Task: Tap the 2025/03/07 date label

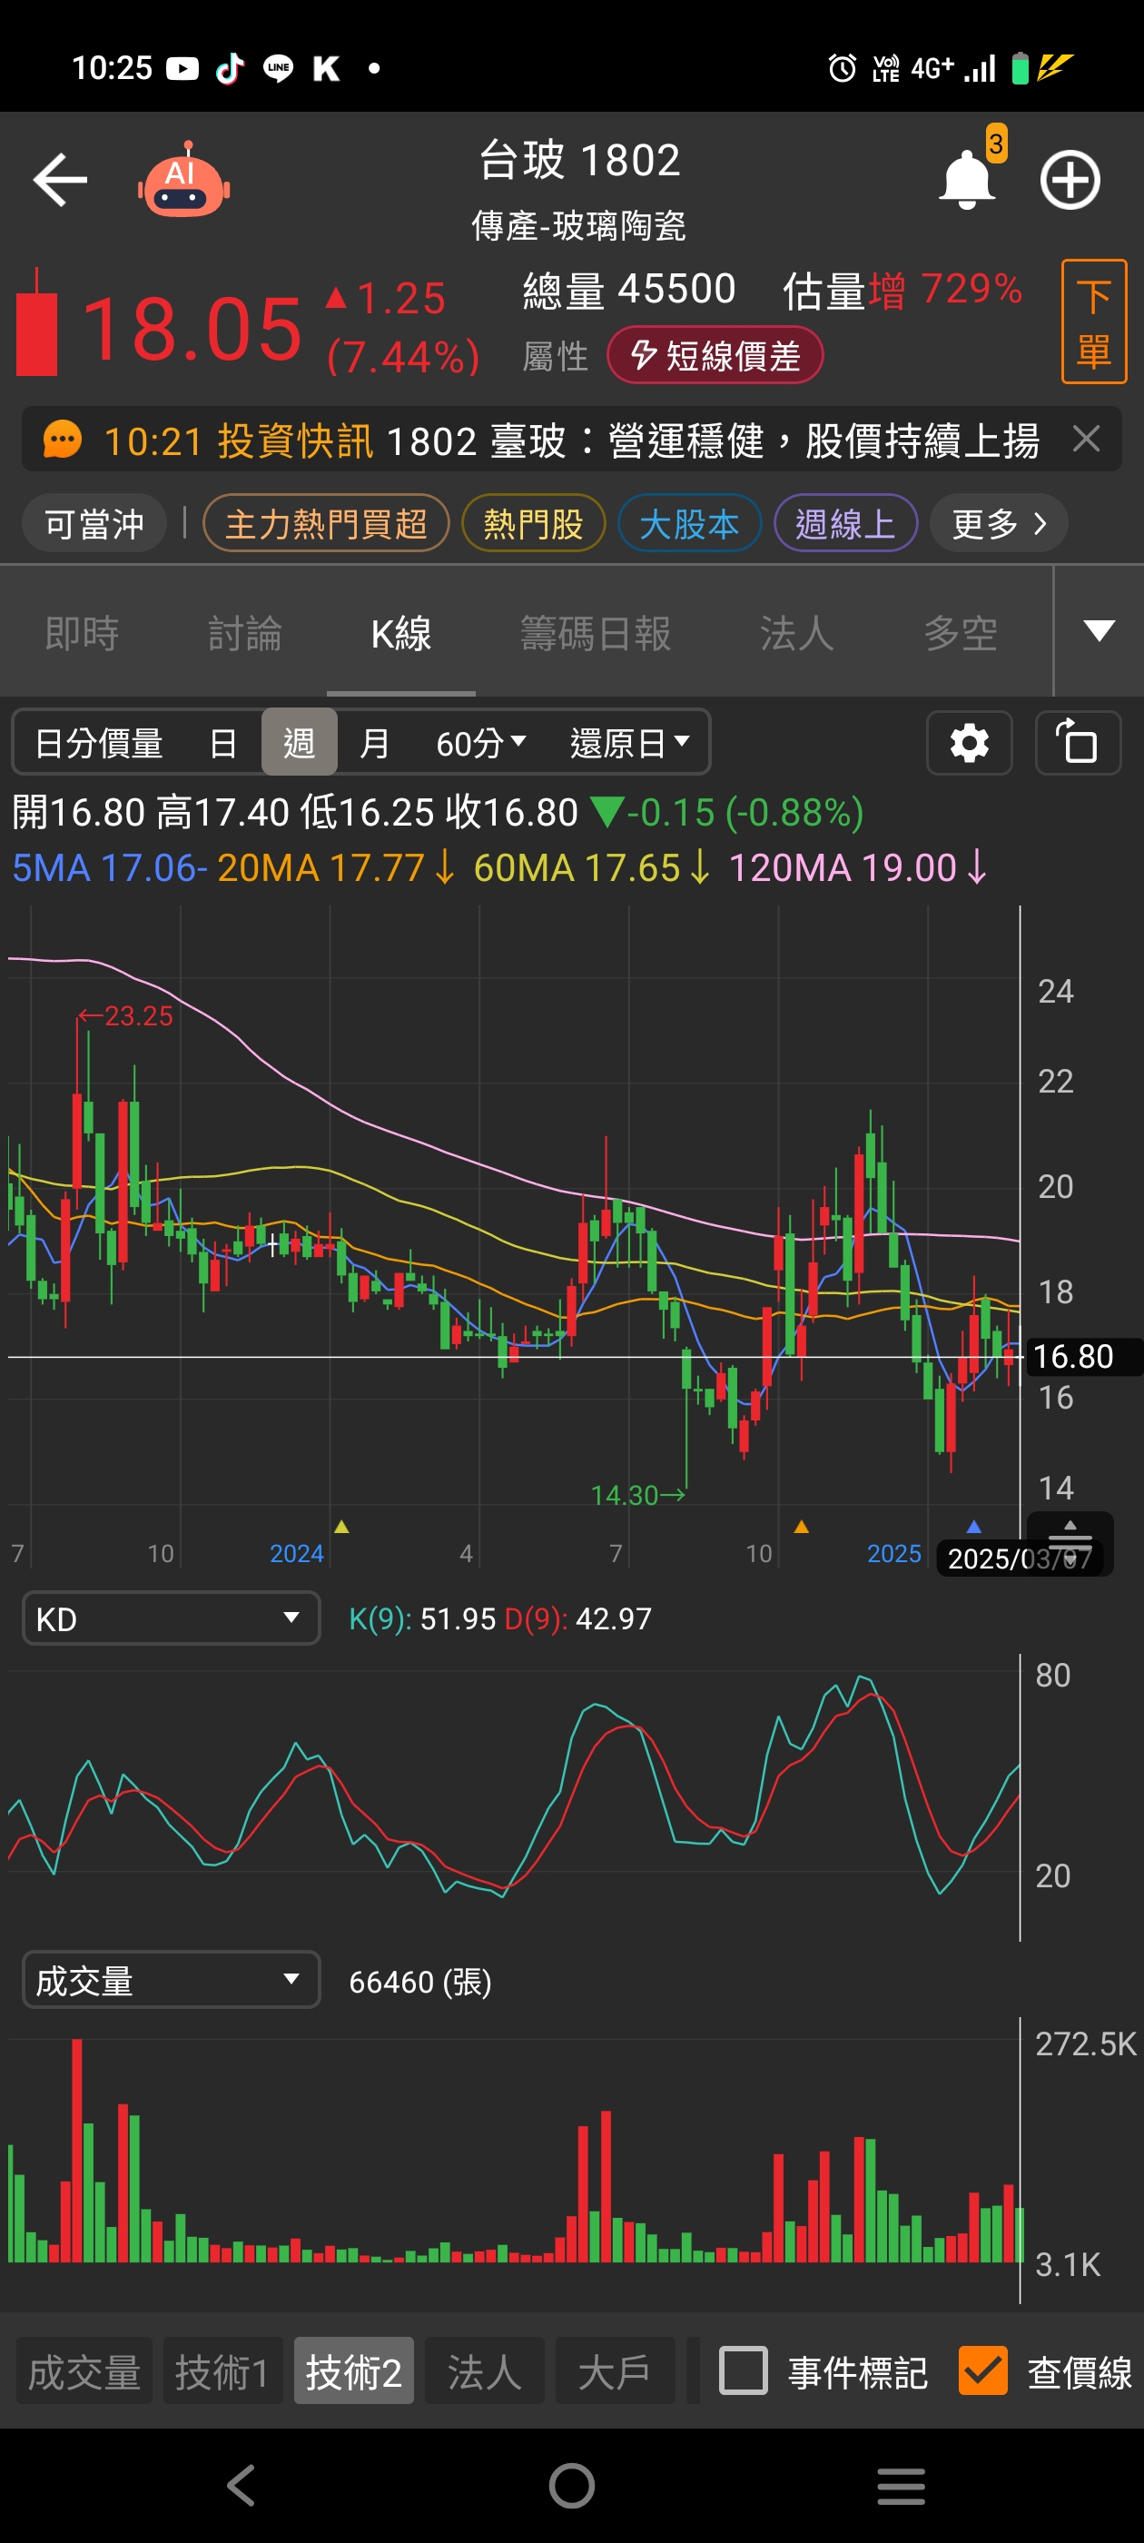Action: pos(1021,1558)
